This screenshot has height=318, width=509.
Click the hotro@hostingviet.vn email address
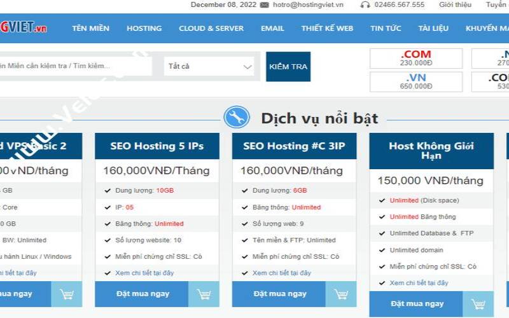(x=308, y=5)
